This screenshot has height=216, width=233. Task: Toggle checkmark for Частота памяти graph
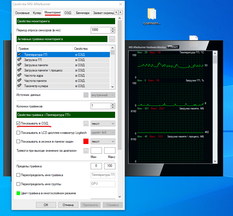(20, 81)
